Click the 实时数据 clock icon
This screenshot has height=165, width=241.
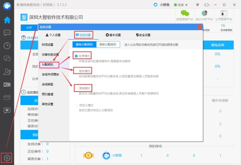pos(23,92)
